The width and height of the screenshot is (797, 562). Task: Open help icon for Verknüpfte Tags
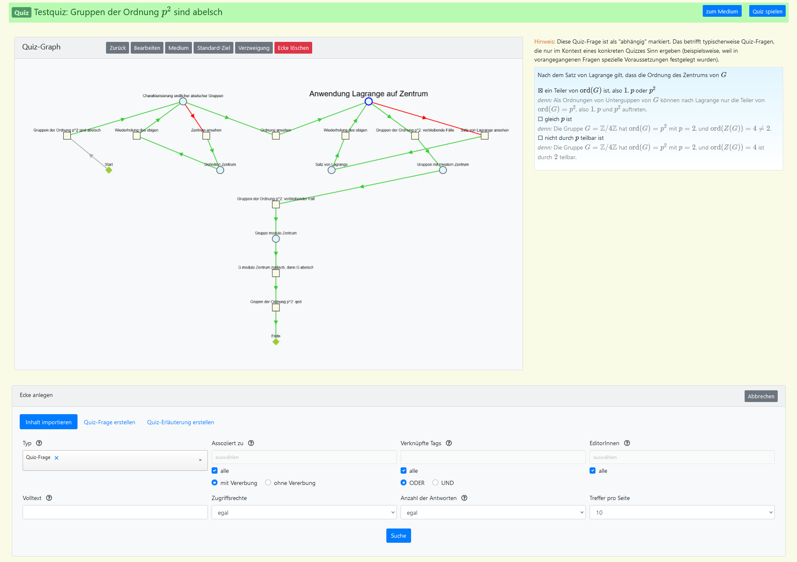click(449, 443)
